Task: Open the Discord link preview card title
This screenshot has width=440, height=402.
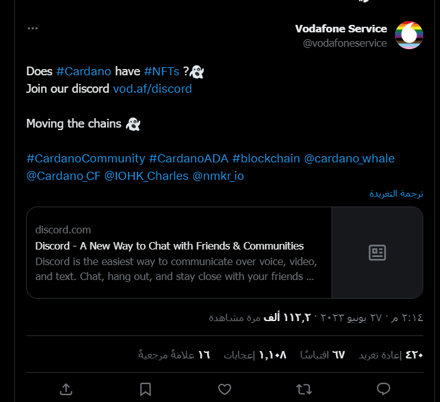Action: pyautogui.click(x=170, y=246)
